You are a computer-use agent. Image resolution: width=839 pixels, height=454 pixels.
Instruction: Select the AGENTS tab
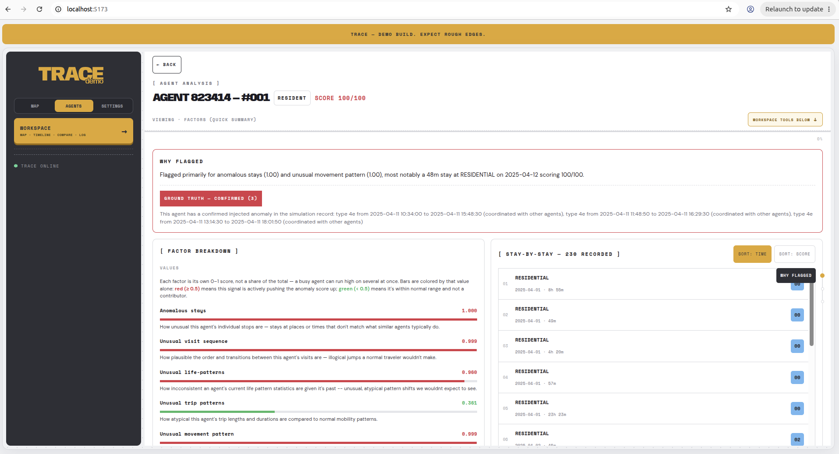click(74, 106)
